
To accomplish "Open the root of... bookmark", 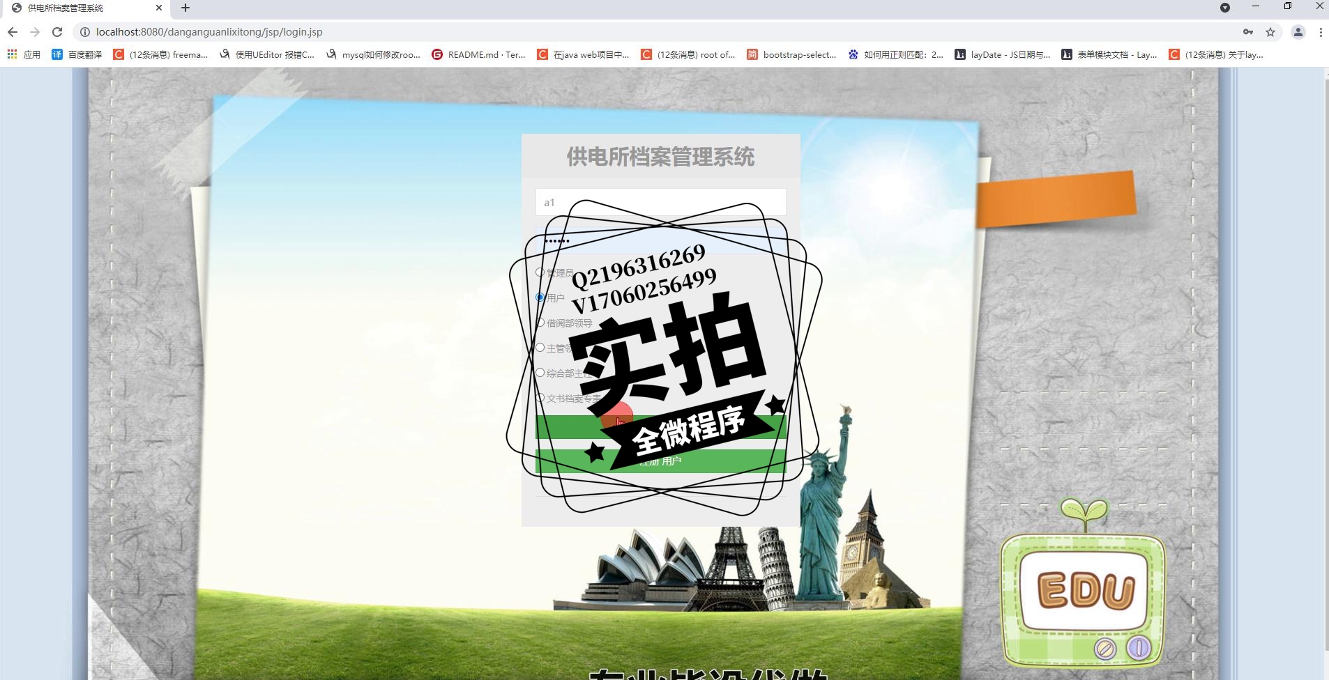I will pos(688,54).
